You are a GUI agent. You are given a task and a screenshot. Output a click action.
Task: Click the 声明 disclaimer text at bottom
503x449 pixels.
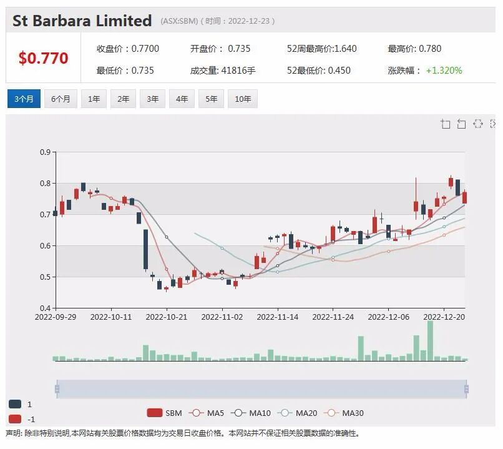point(182,433)
